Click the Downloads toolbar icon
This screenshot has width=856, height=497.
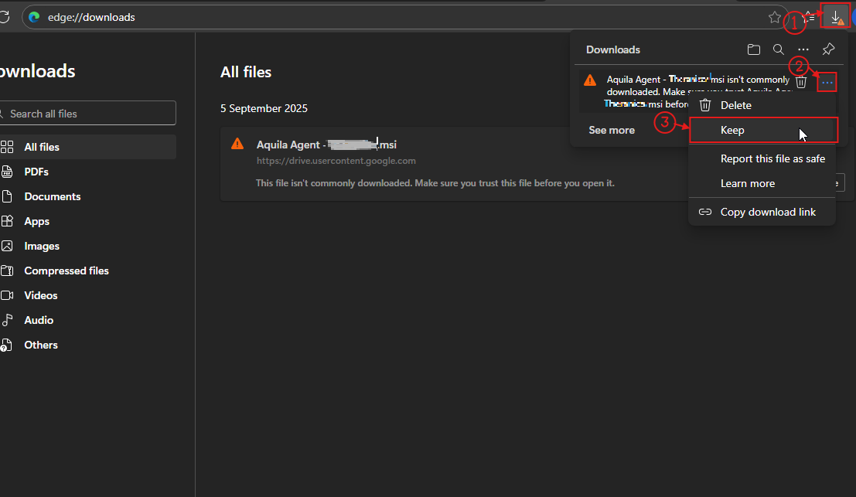click(x=836, y=17)
